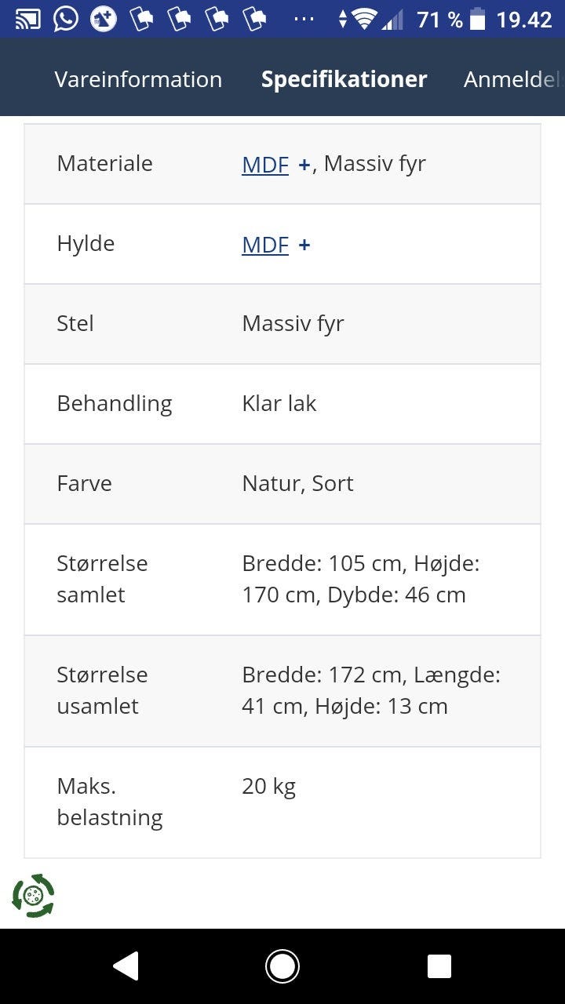Tap the game controller notification icon
This screenshot has height=1004, width=565.
point(103,17)
